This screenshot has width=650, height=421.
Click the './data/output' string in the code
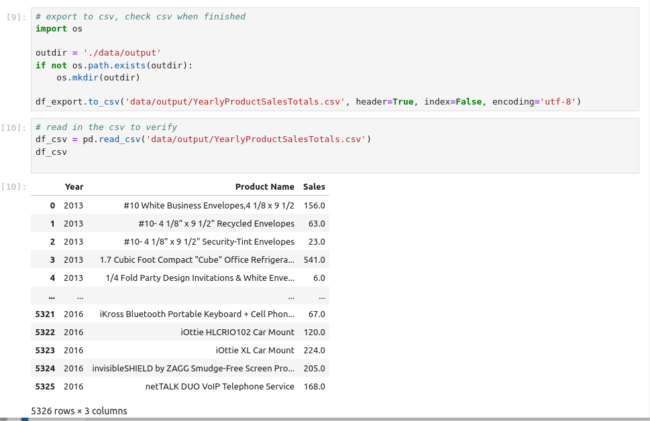pyautogui.click(x=122, y=53)
